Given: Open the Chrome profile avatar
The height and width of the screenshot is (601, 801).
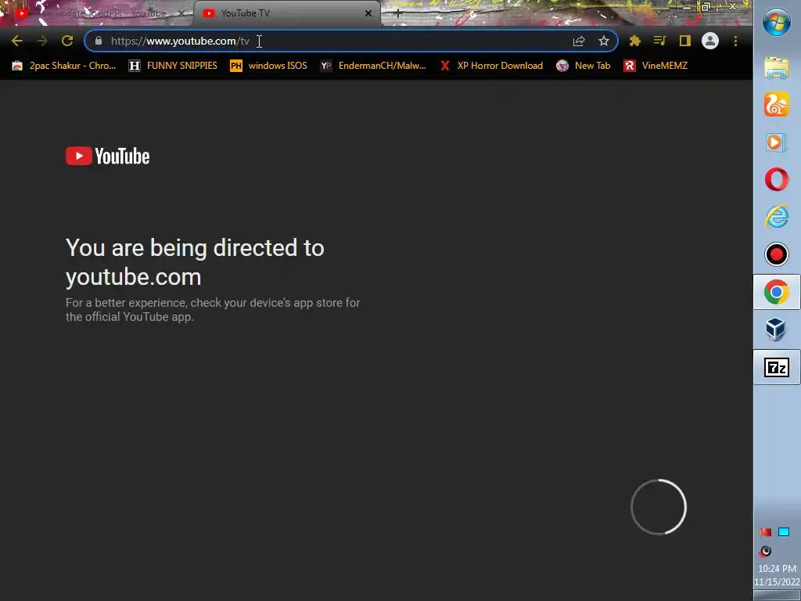Looking at the screenshot, I should [x=710, y=41].
